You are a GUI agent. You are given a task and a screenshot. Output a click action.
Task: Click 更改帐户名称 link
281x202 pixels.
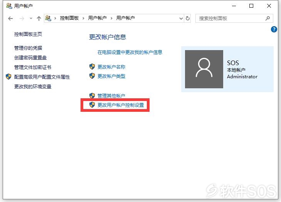pos(111,67)
